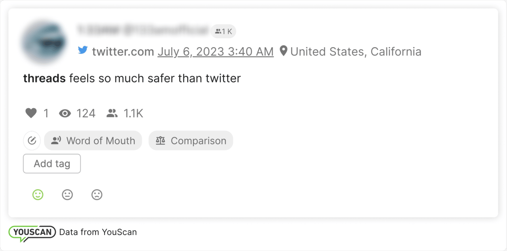
Task: Click the Add tag button
Action: 52,164
